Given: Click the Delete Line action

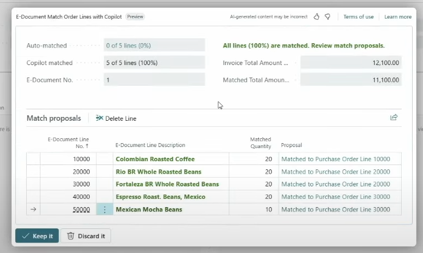Looking at the screenshot, I should click(x=116, y=118).
